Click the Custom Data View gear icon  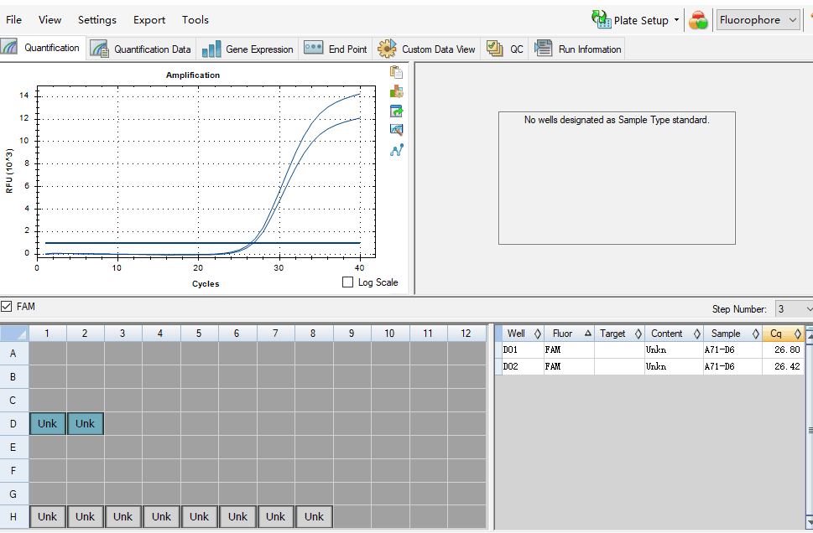pyautogui.click(x=387, y=49)
